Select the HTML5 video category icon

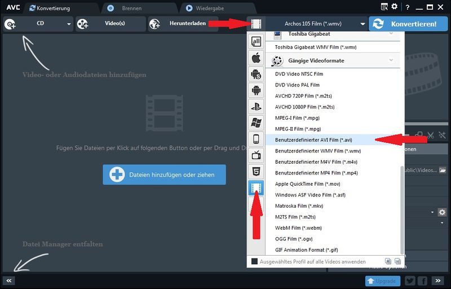[x=256, y=170]
